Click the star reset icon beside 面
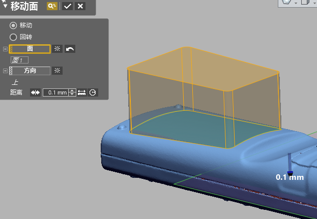Screen dimensions: 317x219 [x=57, y=49]
